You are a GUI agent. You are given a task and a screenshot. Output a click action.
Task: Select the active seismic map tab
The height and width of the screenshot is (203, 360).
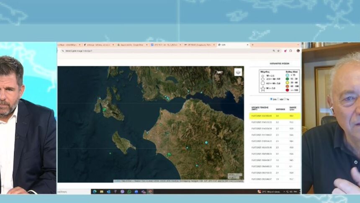click(x=233, y=45)
